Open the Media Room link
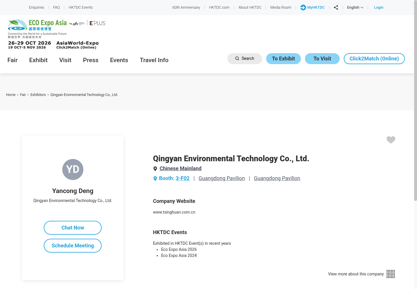 tap(281, 8)
